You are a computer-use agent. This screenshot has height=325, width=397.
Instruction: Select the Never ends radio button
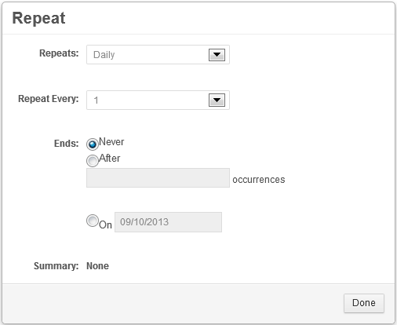93,144
